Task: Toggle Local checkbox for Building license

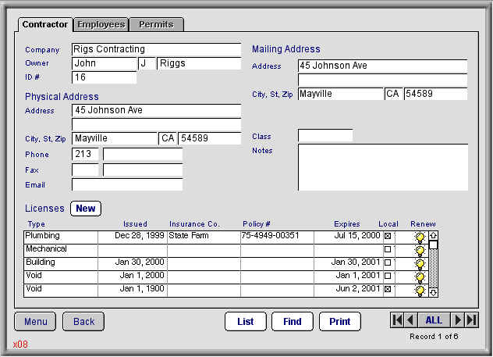Action: click(x=388, y=262)
